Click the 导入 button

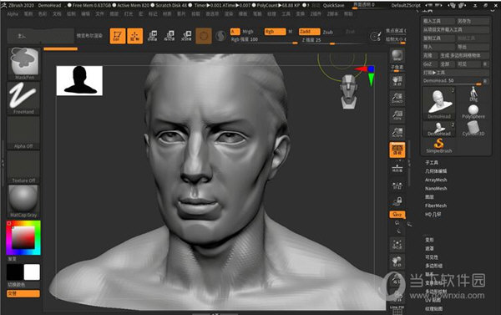(438, 47)
